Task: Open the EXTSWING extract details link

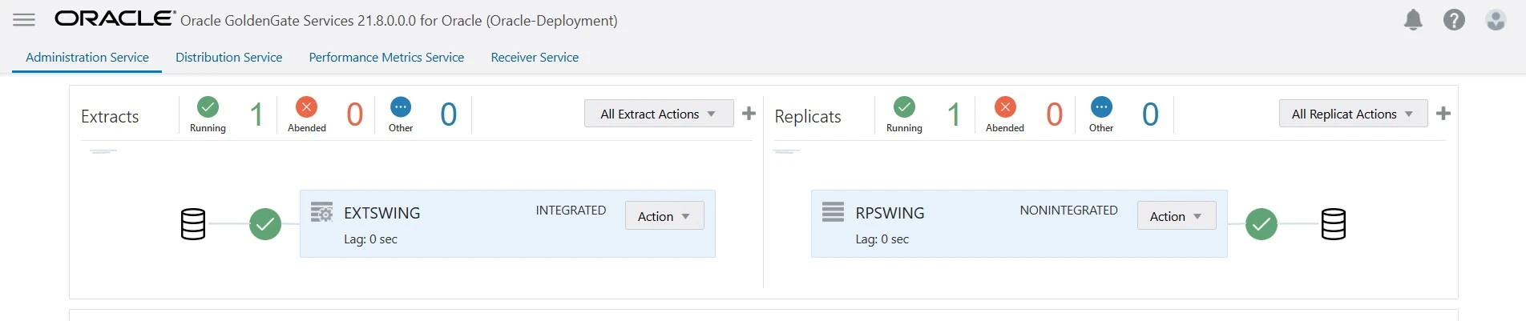Action: [381, 213]
